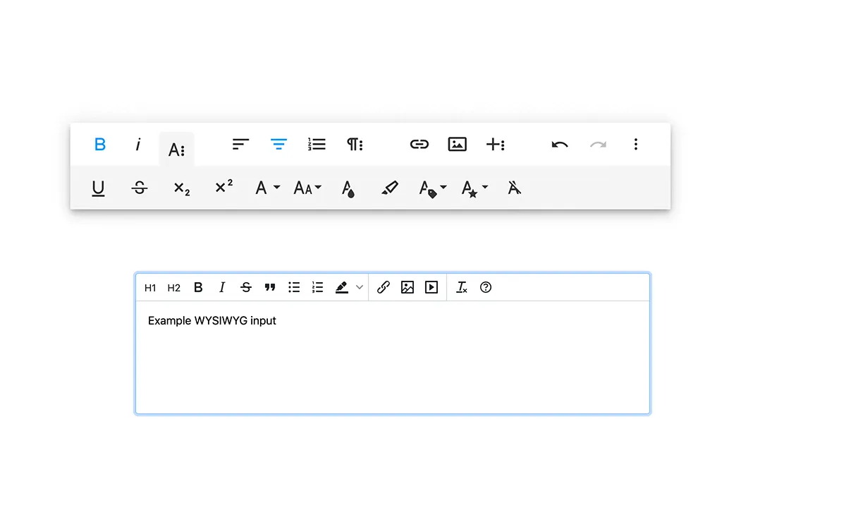Screen dimensions: 846x522
Task: Toggle superscript formatting
Action: [x=223, y=188]
